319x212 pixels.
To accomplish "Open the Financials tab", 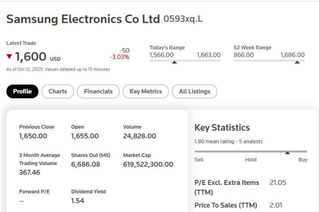I will [98, 91].
